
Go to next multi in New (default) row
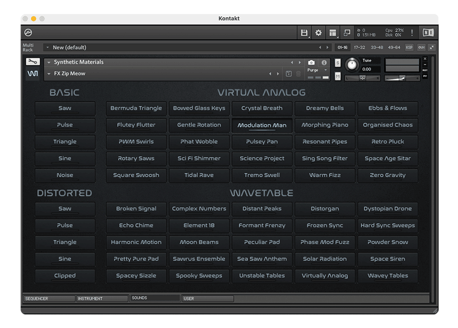coord(327,47)
